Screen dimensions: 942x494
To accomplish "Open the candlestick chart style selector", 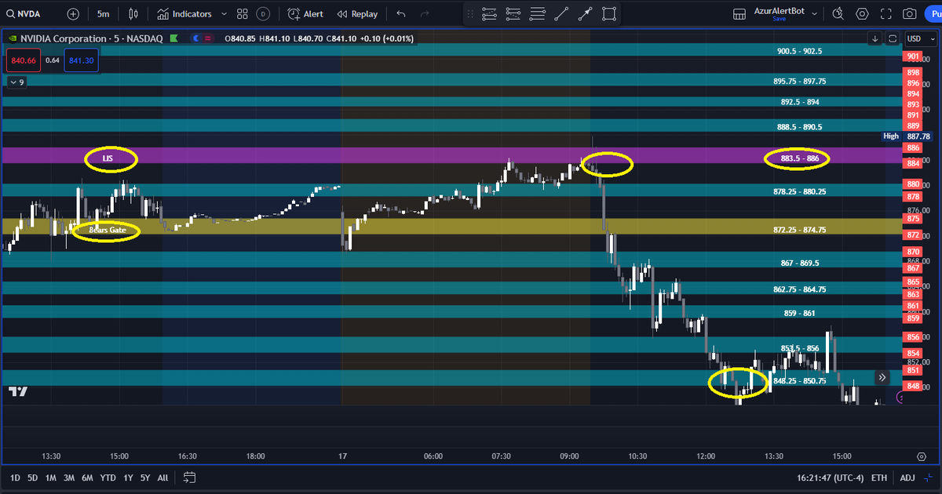I will [x=134, y=13].
